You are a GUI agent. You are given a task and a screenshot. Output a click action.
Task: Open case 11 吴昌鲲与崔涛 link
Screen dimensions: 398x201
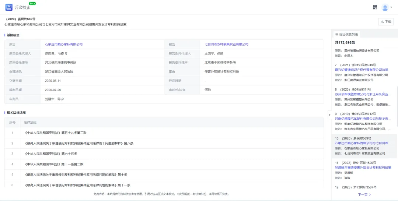click(363, 167)
